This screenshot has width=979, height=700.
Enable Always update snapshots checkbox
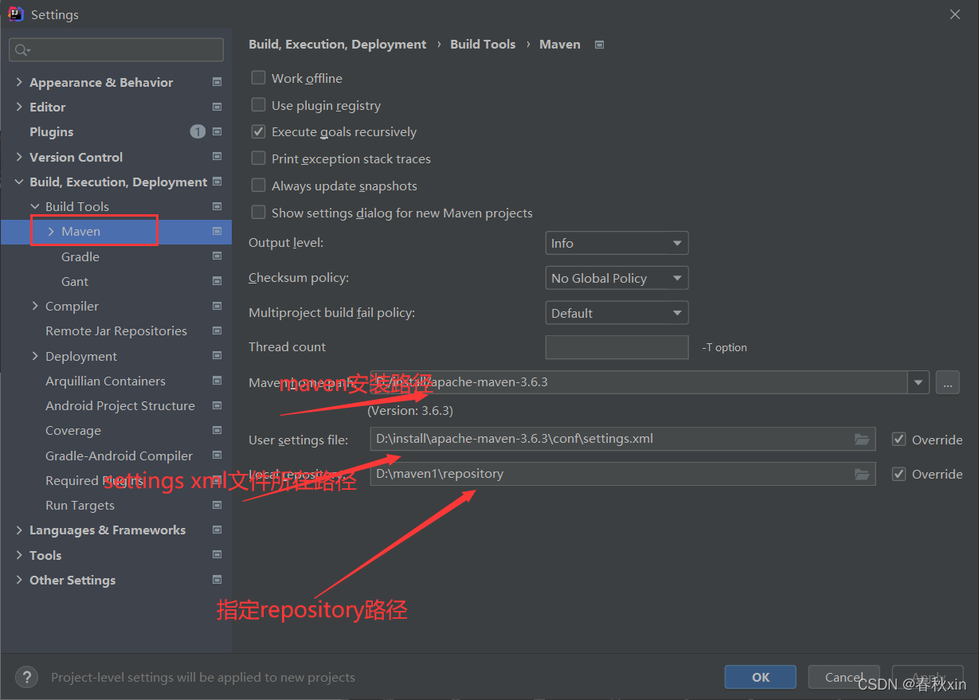(x=258, y=186)
